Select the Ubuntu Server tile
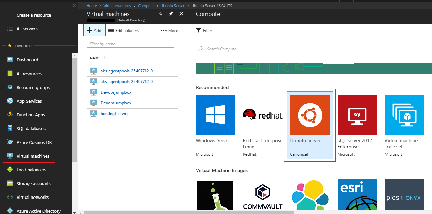 [x=310, y=126]
